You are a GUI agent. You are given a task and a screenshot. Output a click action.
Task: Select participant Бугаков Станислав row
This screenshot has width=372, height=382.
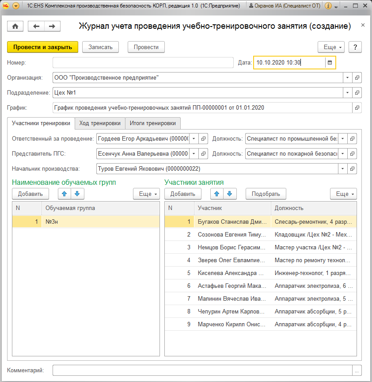[261, 222]
